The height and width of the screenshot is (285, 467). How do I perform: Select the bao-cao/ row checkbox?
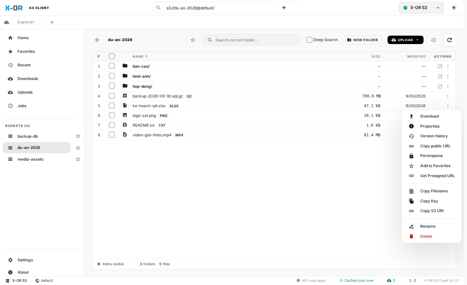click(112, 66)
